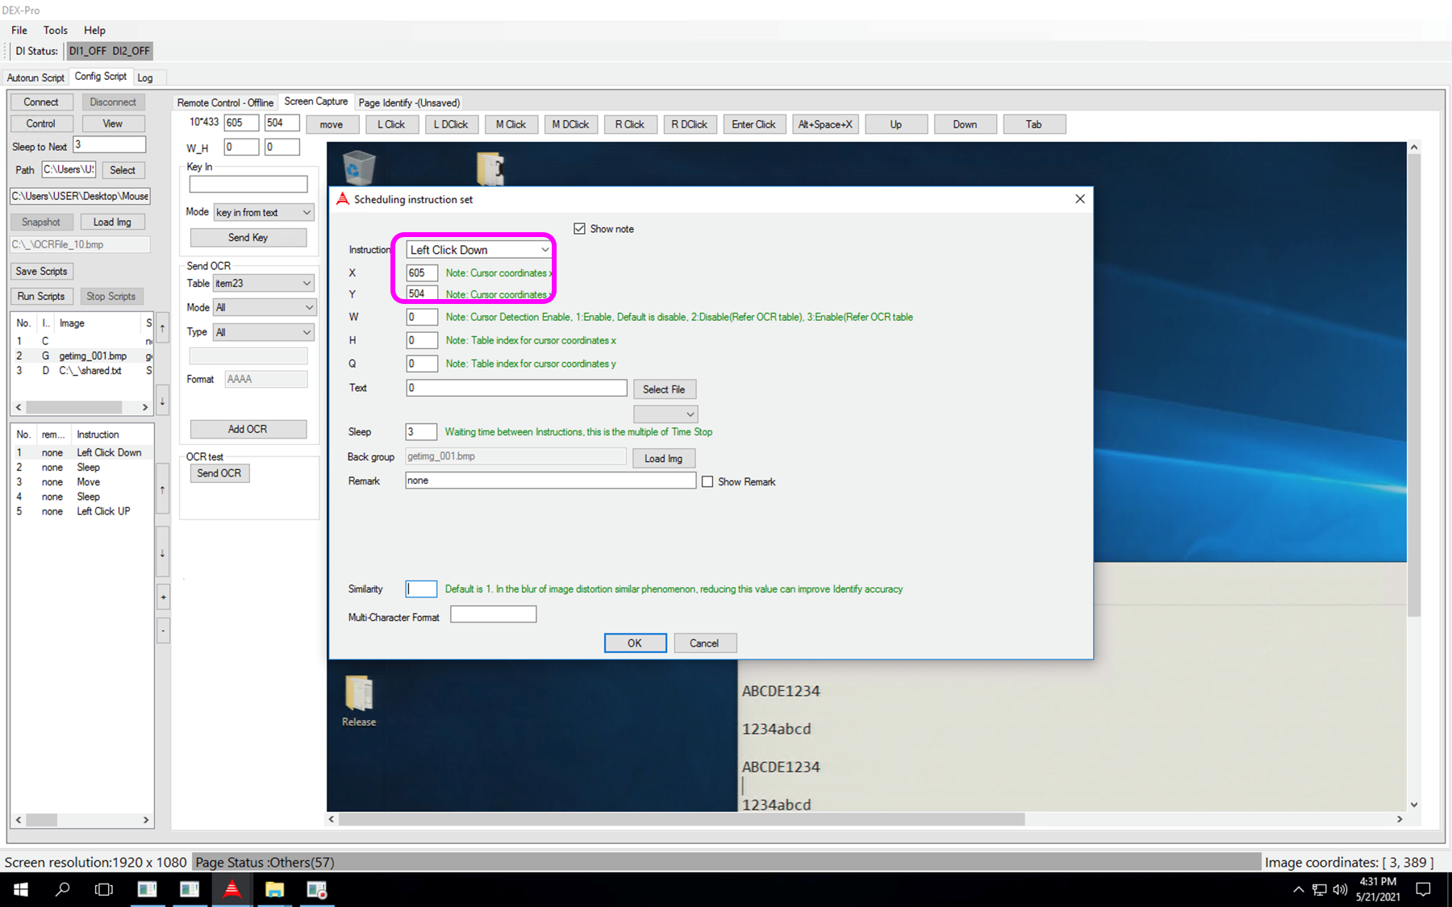Click the red DEX-Pro taskbar icon
The image size is (1452, 907).
pos(232,889)
